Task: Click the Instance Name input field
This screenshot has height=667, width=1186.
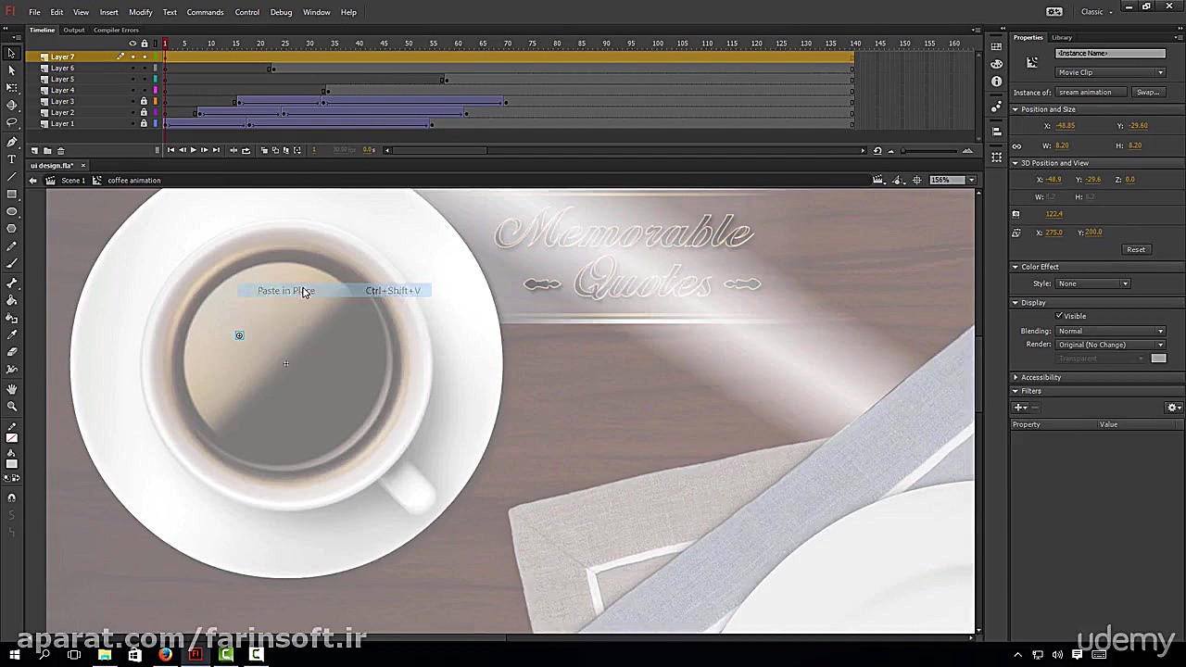Action: point(1110,54)
